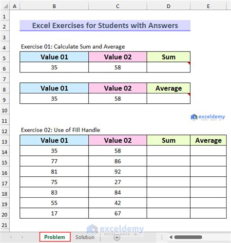Select cell containing 55

54,203
